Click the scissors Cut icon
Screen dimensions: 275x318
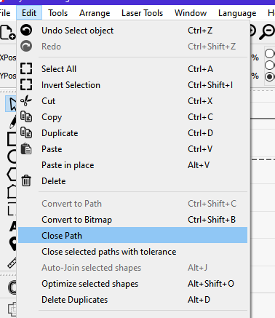pyautogui.click(x=26, y=101)
